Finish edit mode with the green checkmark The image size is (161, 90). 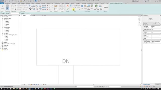point(67,9)
